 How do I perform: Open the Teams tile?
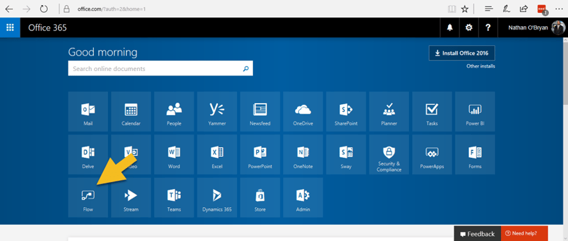pos(174,198)
